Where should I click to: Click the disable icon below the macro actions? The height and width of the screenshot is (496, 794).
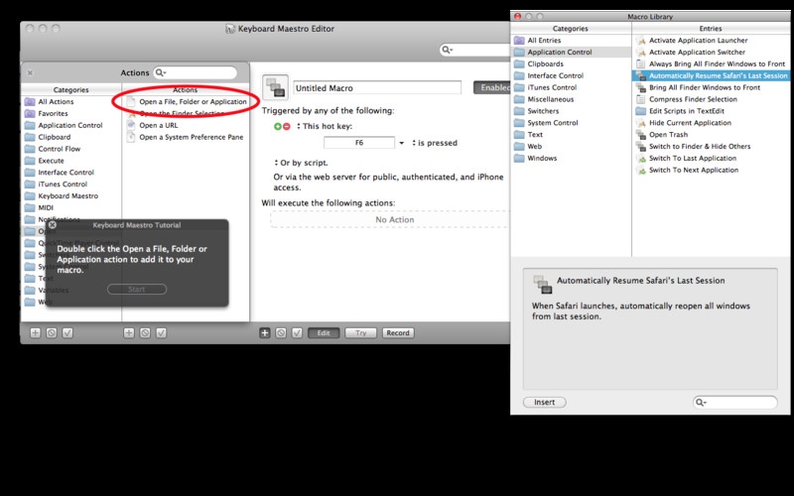281,333
